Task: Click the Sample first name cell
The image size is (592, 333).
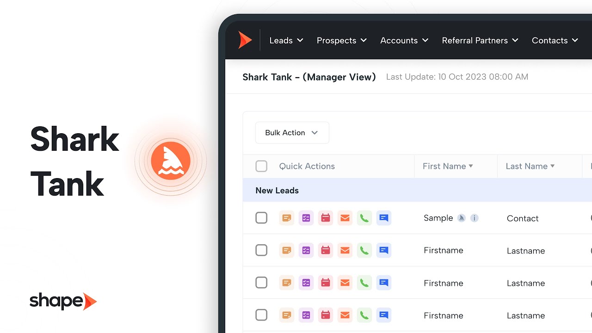Action: click(x=438, y=218)
